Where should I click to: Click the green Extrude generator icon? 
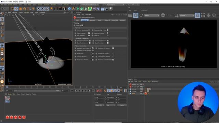[82, 9]
